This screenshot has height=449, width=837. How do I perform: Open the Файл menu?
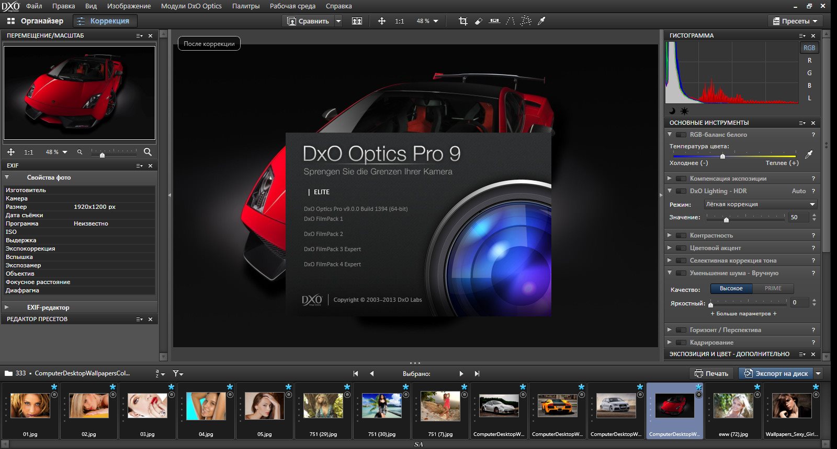[34, 6]
